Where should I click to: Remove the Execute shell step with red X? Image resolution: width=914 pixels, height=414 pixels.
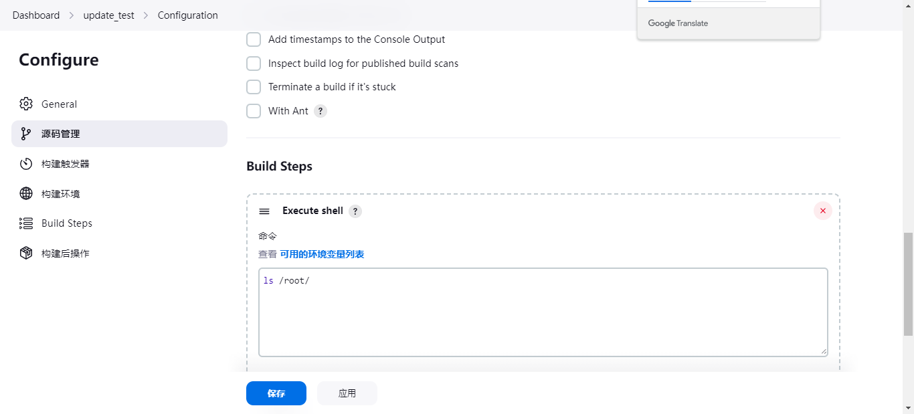coord(823,211)
